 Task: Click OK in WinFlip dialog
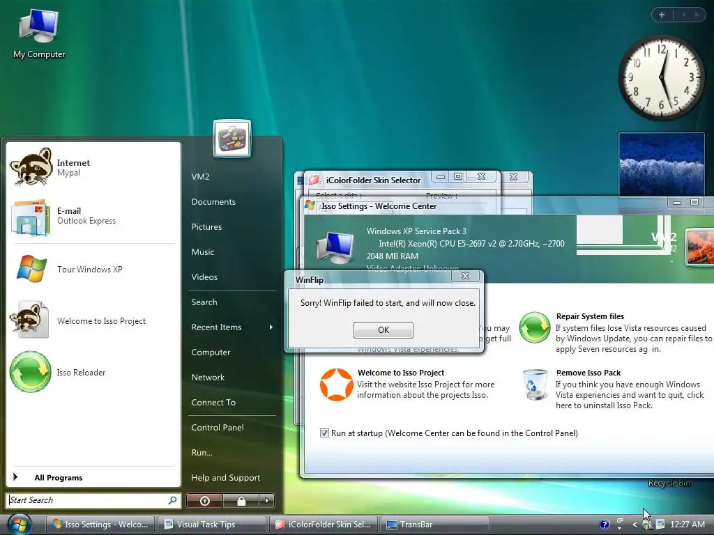[x=383, y=329]
